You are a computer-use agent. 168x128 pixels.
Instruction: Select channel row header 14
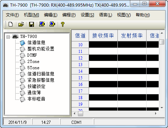(x=80, y=71)
